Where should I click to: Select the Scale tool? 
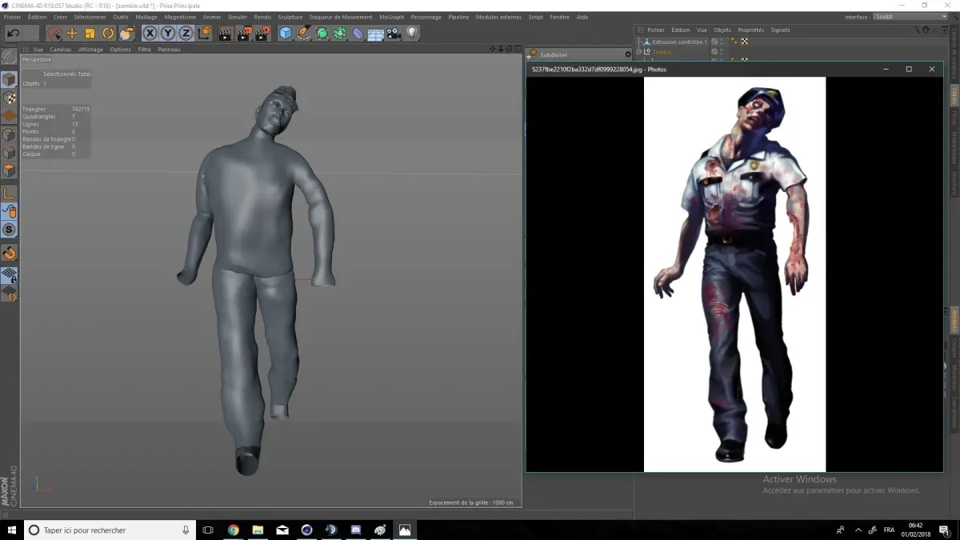click(x=90, y=33)
